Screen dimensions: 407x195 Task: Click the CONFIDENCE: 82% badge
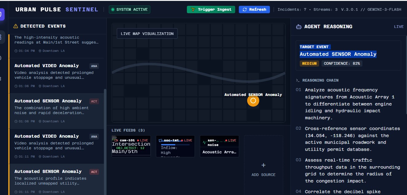[342, 63]
